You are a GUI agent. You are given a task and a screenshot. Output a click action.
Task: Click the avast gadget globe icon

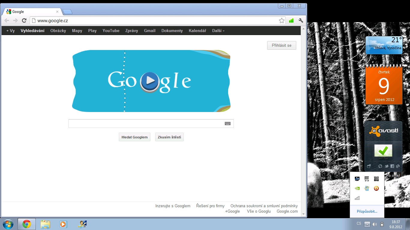380,166
